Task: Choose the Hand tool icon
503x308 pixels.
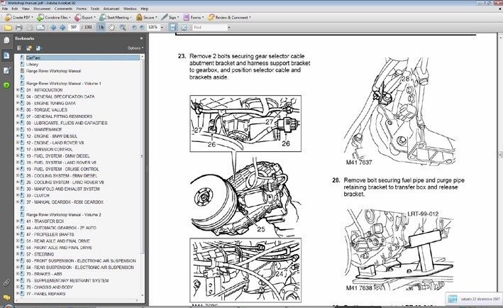Action: click(x=111, y=28)
